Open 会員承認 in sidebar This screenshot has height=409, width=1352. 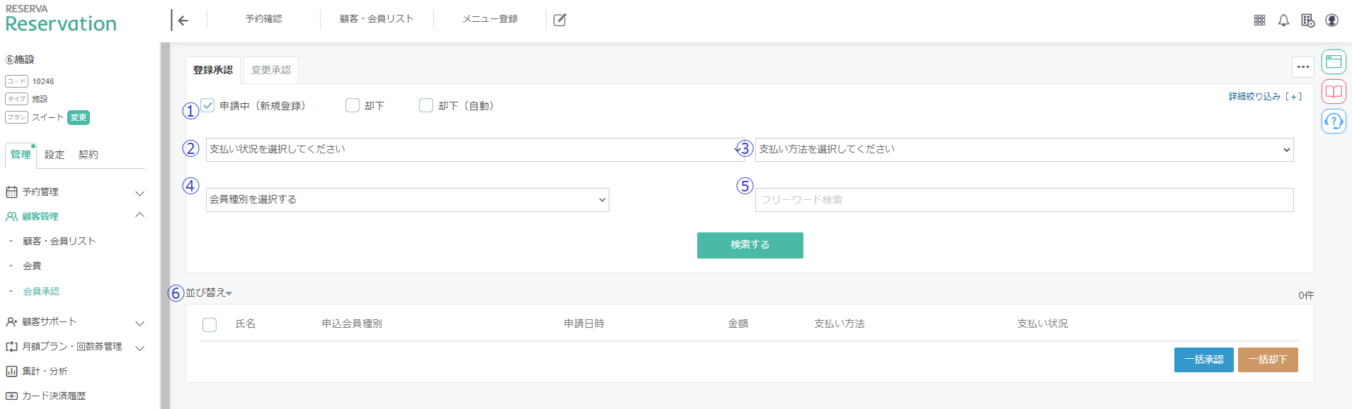[41, 291]
